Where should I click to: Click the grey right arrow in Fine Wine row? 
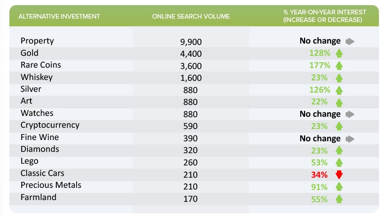tap(350, 139)
